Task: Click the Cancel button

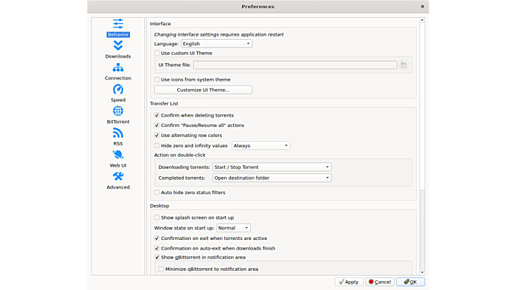Action: (379, 282)
